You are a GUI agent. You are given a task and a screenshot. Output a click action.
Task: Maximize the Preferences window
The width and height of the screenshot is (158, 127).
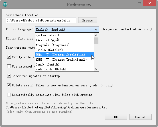click(x=139, y=3)
